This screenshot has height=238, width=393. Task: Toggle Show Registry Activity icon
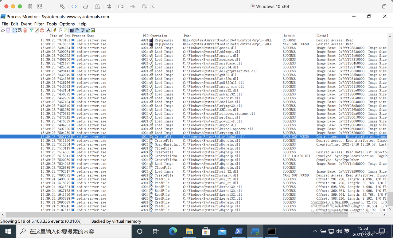(72, 30)
